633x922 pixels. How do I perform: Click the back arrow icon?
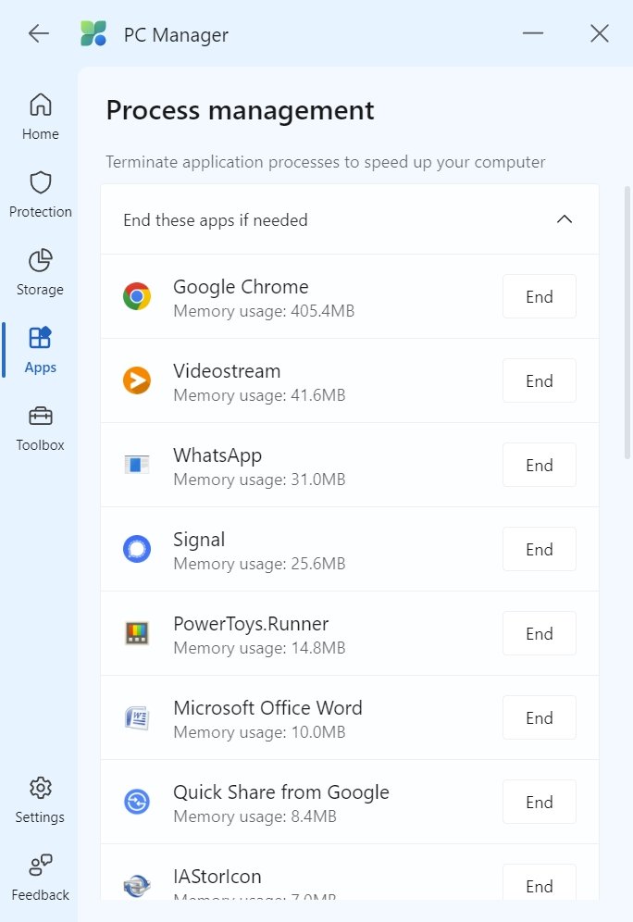click(38, 34)
